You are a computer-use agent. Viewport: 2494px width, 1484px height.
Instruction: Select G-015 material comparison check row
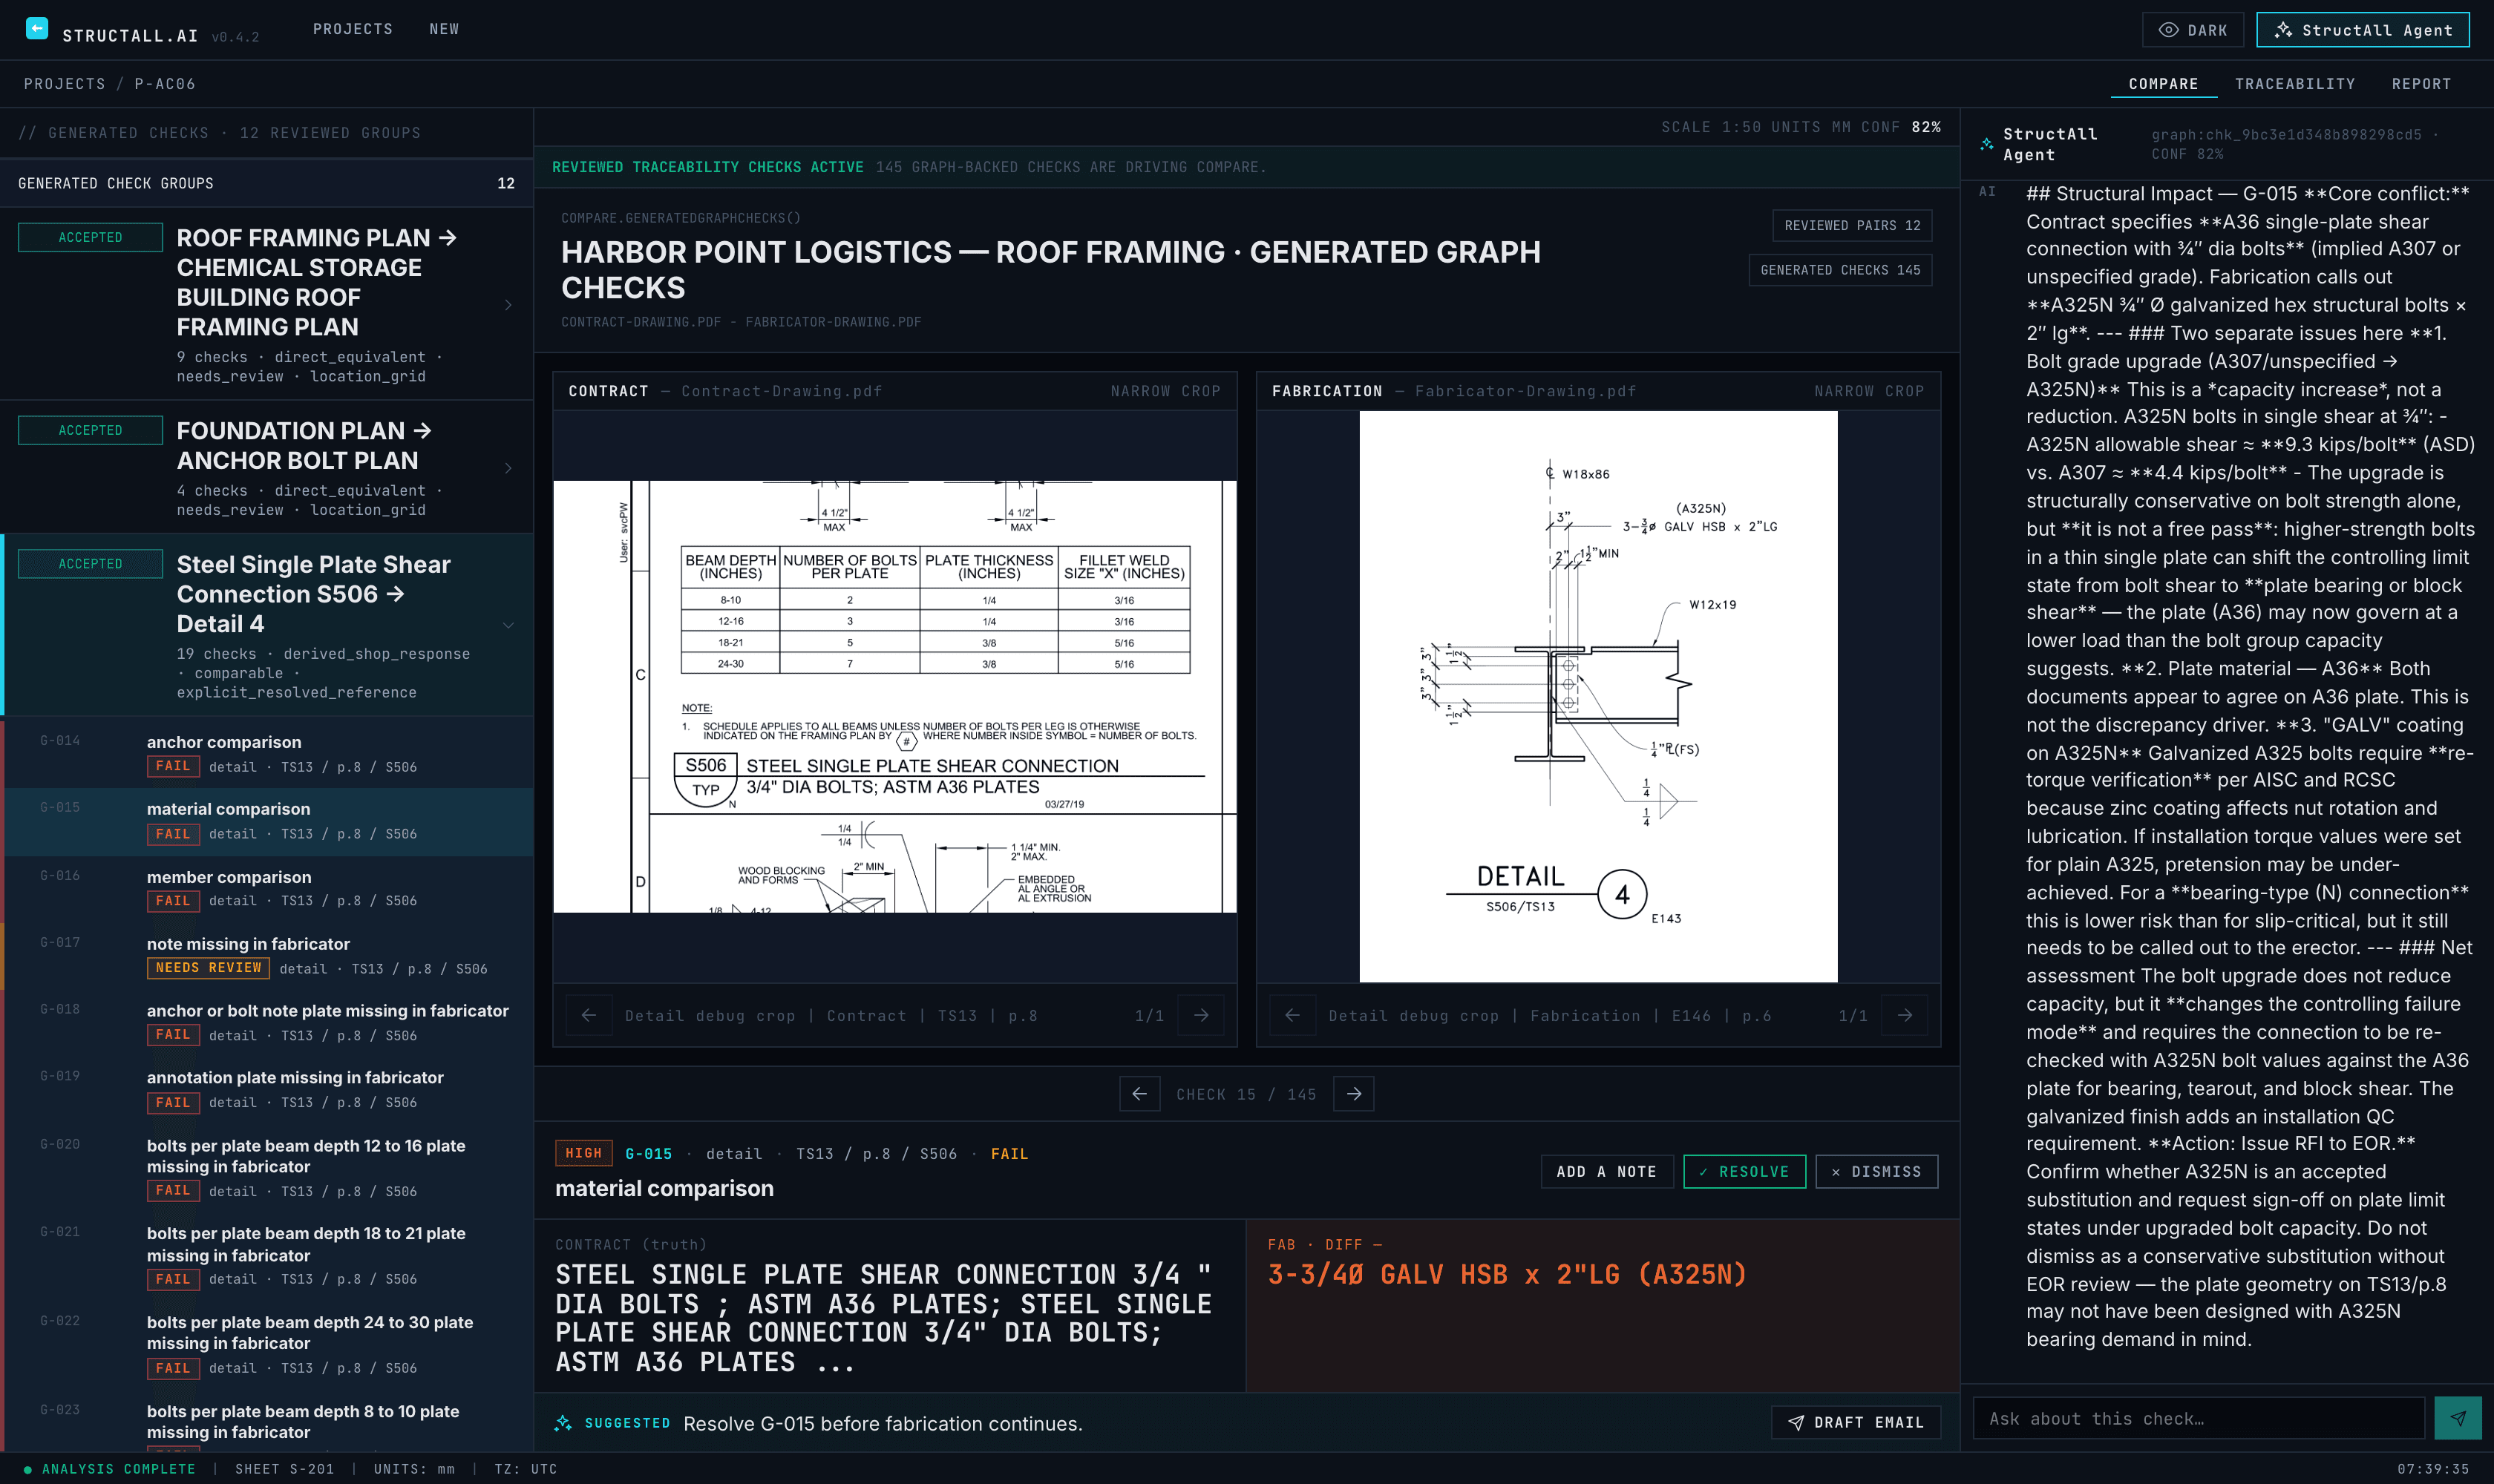pyautogui.click(x=268, y=821)
